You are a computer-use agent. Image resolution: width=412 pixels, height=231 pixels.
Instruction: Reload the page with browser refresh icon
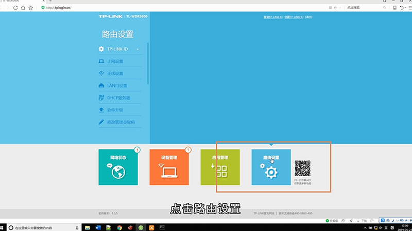(x=15, y=8)
